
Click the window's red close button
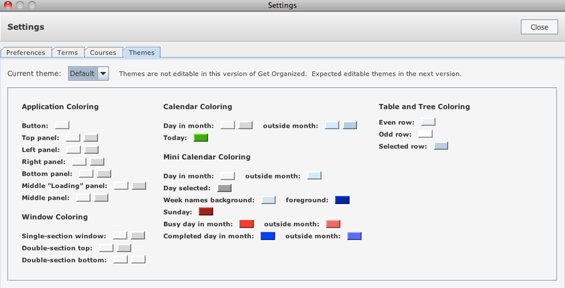[8, 5]
